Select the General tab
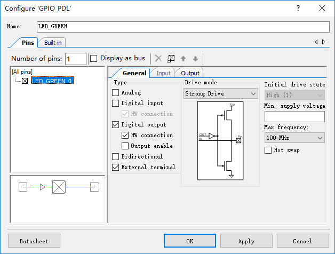The height and width of the screenshot is (254, 335). pyautogui.click(x=134, y=73)
